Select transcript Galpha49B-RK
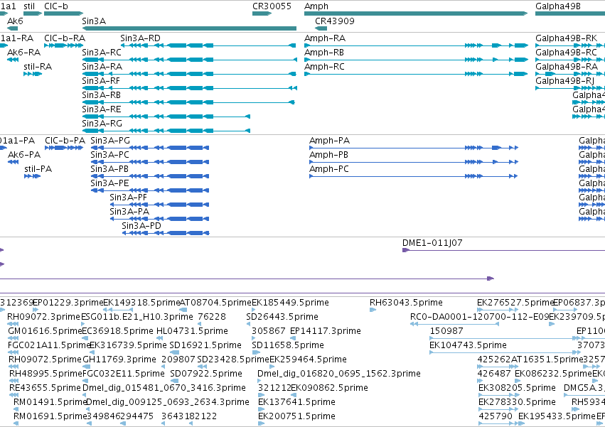The image size is (605, 427). (x=566, y=38)
